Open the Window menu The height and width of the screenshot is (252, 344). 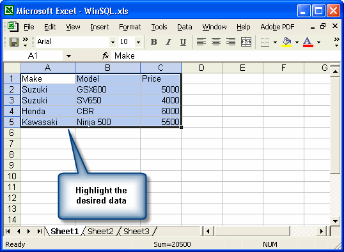(x=214, y=27)
